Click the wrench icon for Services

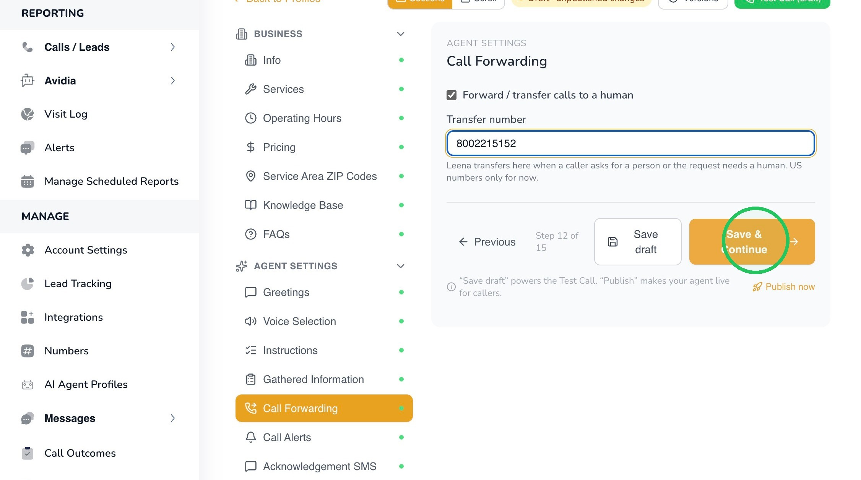(250, 89)
